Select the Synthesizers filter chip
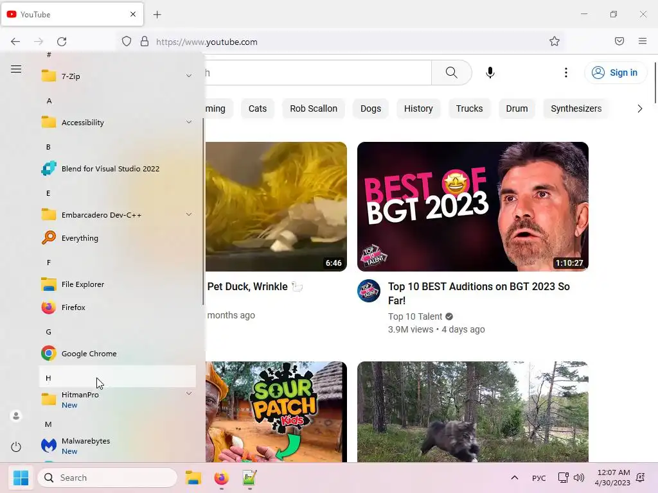 pyautogui.click(x=576, y=108)
